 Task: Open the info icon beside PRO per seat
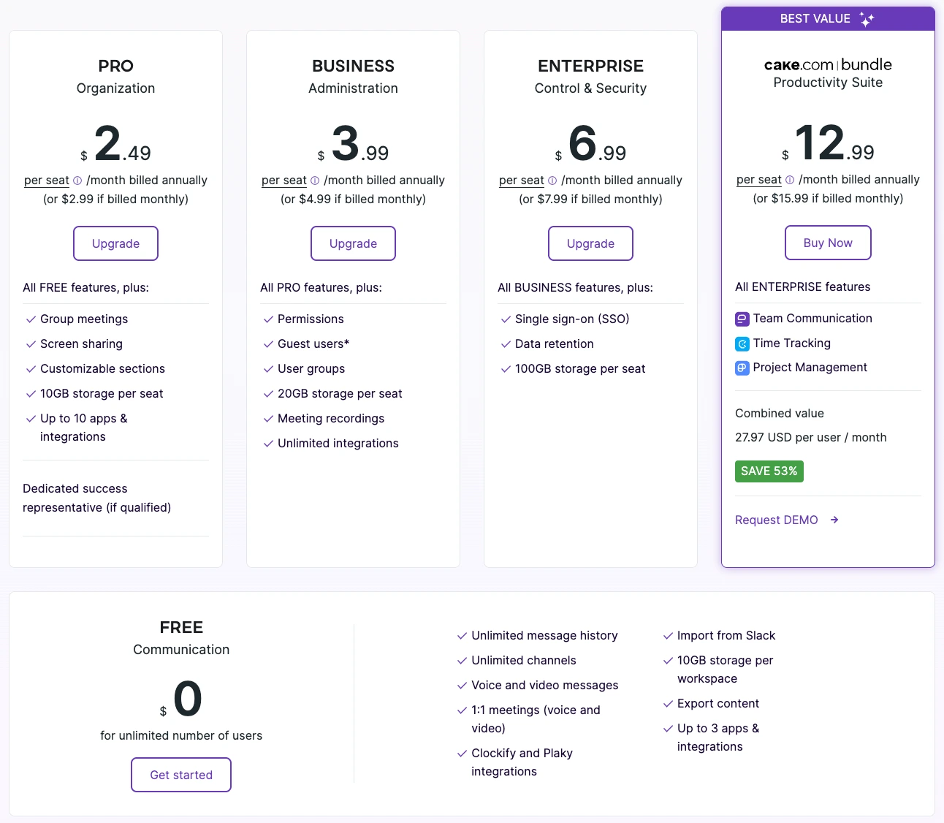78,180
